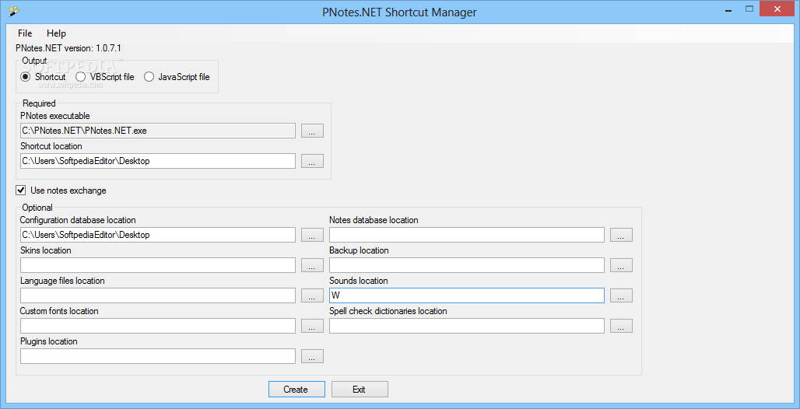
Task: Browse for the PNotes executable
Action: [312, 131]
